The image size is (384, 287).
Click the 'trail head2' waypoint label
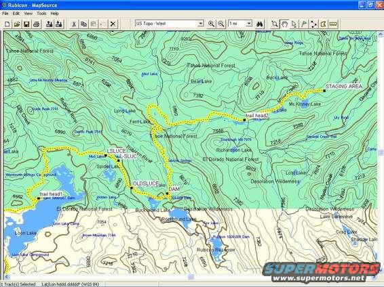(x=257, y=116)
